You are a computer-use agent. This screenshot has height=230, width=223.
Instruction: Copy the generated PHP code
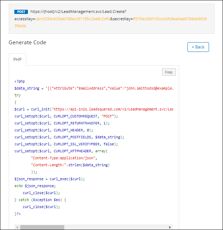[x=169, y=72]
